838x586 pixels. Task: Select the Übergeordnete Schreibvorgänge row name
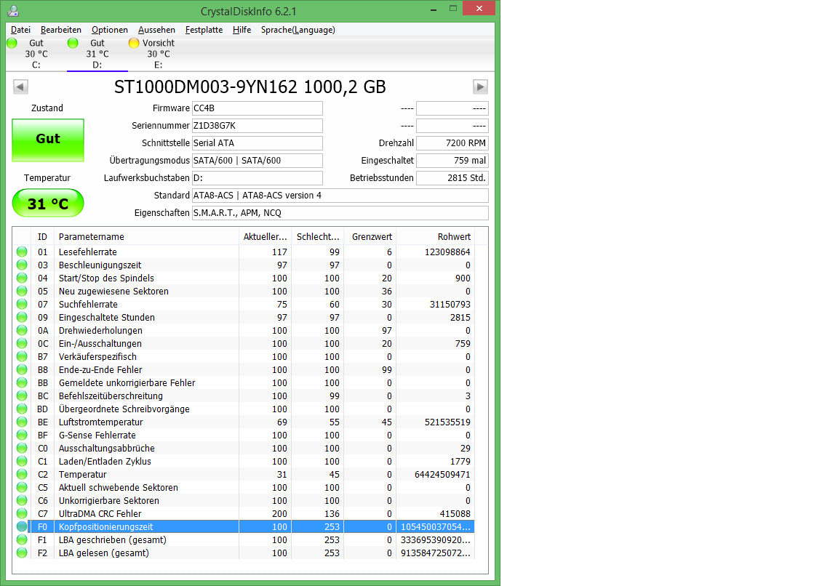click(124, 409)
